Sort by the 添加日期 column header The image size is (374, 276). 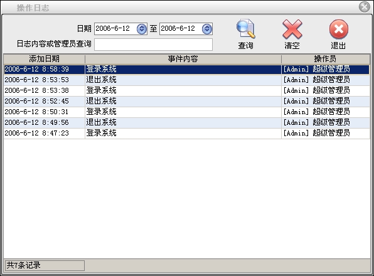pyautogui.click(x=45, y=59)
